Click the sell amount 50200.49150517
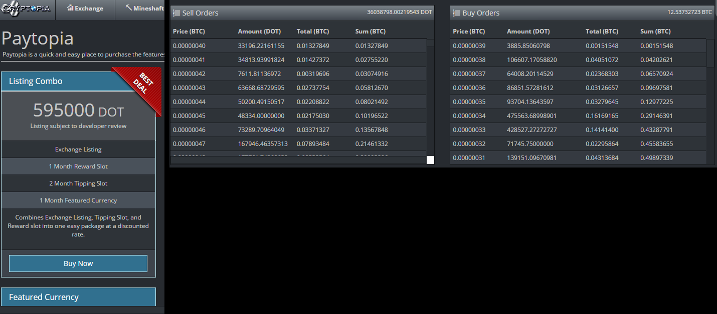Screen dimensions: 717x314 click(261, 102)
